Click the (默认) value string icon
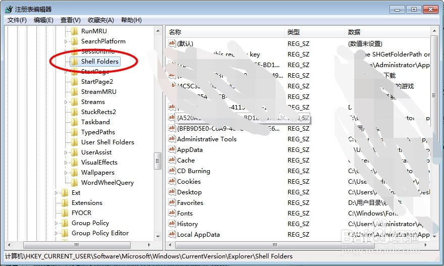The height and width of the screenshot is (266, 444). coord(172,43)
